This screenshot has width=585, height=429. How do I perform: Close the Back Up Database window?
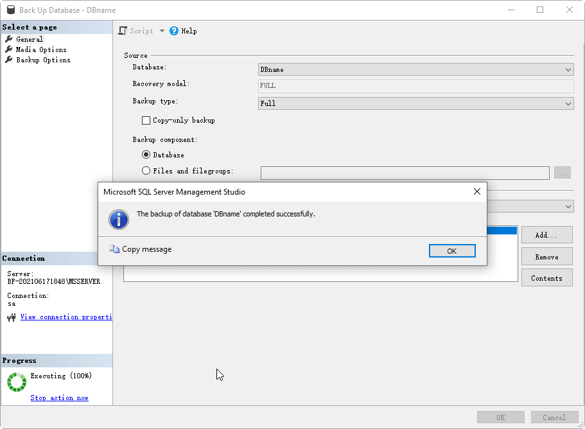(570, 10)
